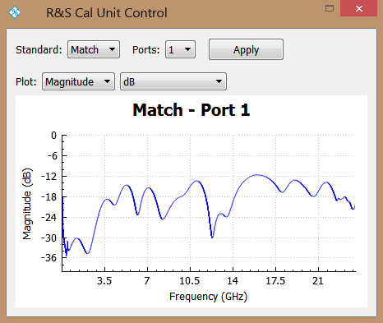The image size is (383, 323).
Task: Click the deep curve dip near 12 GHz
Action: pyautogui.click(x=212, y=237)
